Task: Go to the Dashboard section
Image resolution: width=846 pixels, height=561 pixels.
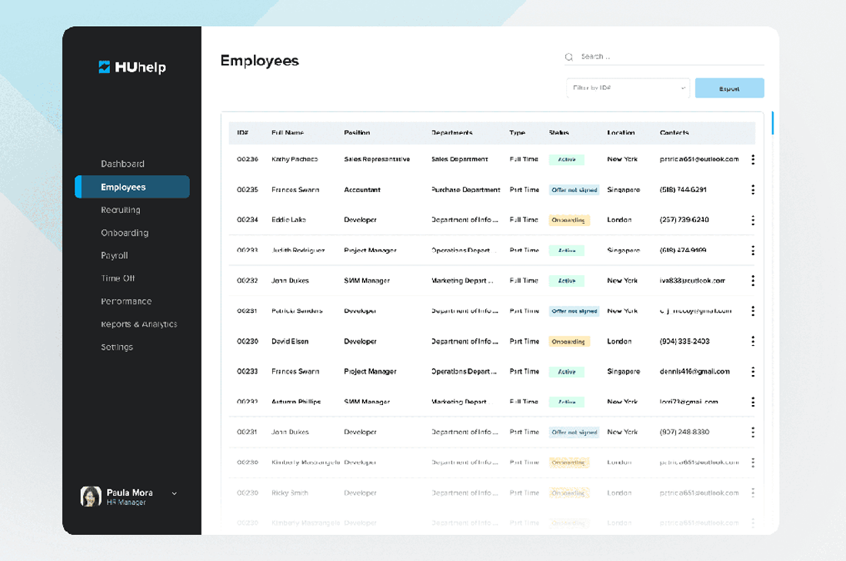Action: point(124,164)
